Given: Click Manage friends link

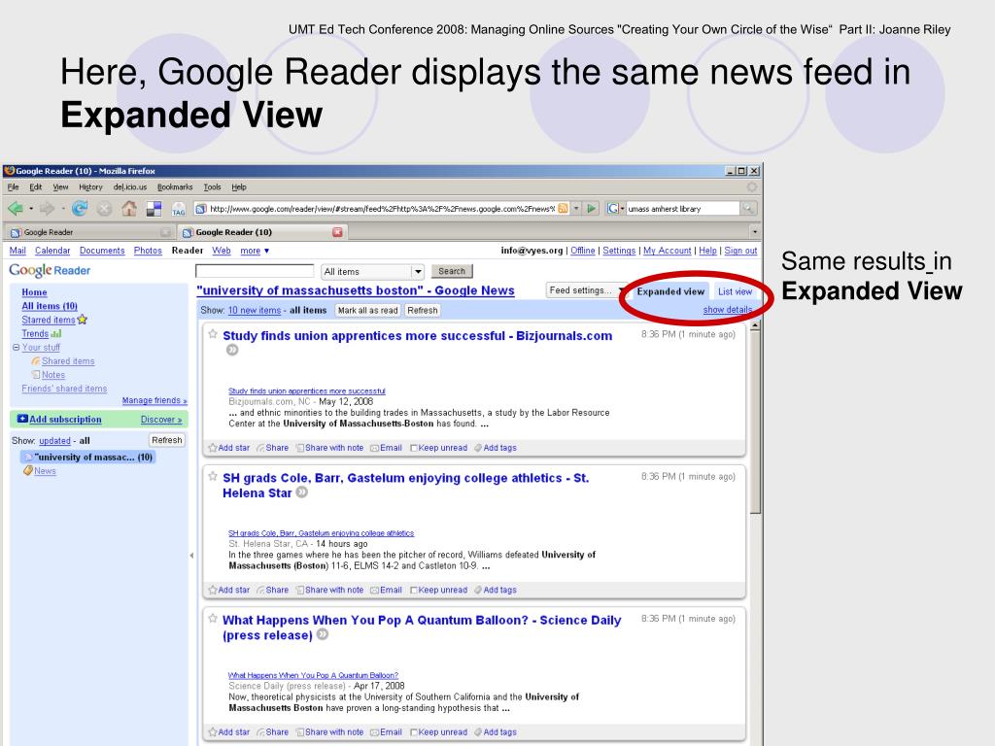Looking at the screenshot, I should 154,400.
